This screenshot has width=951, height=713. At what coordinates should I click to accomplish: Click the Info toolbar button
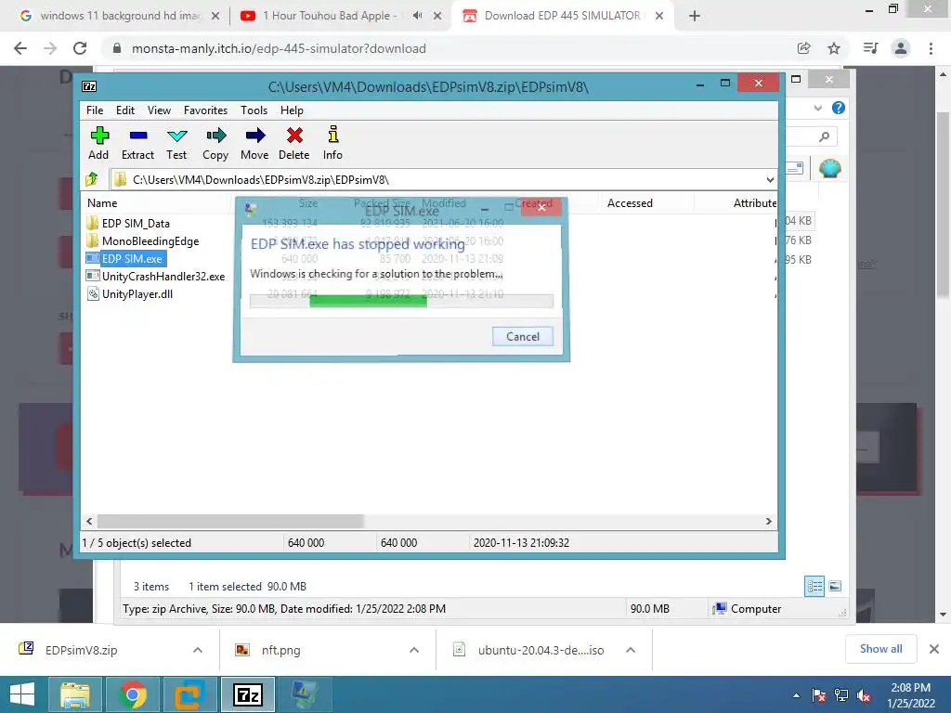332,143
